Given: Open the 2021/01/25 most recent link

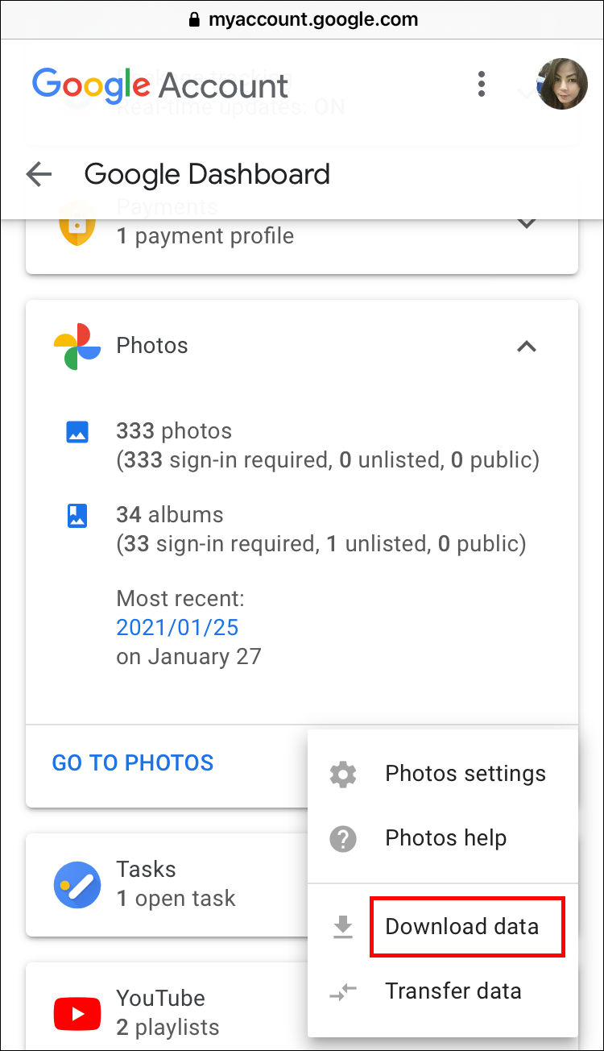Looking at the screenshot, I should point(177,628).
